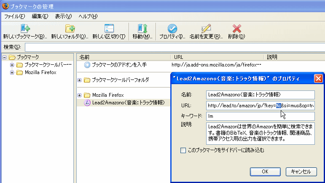Click the 名前を変更 pencil icon
325x183 pixels.
pyautogui.click(x=206, y=28)
